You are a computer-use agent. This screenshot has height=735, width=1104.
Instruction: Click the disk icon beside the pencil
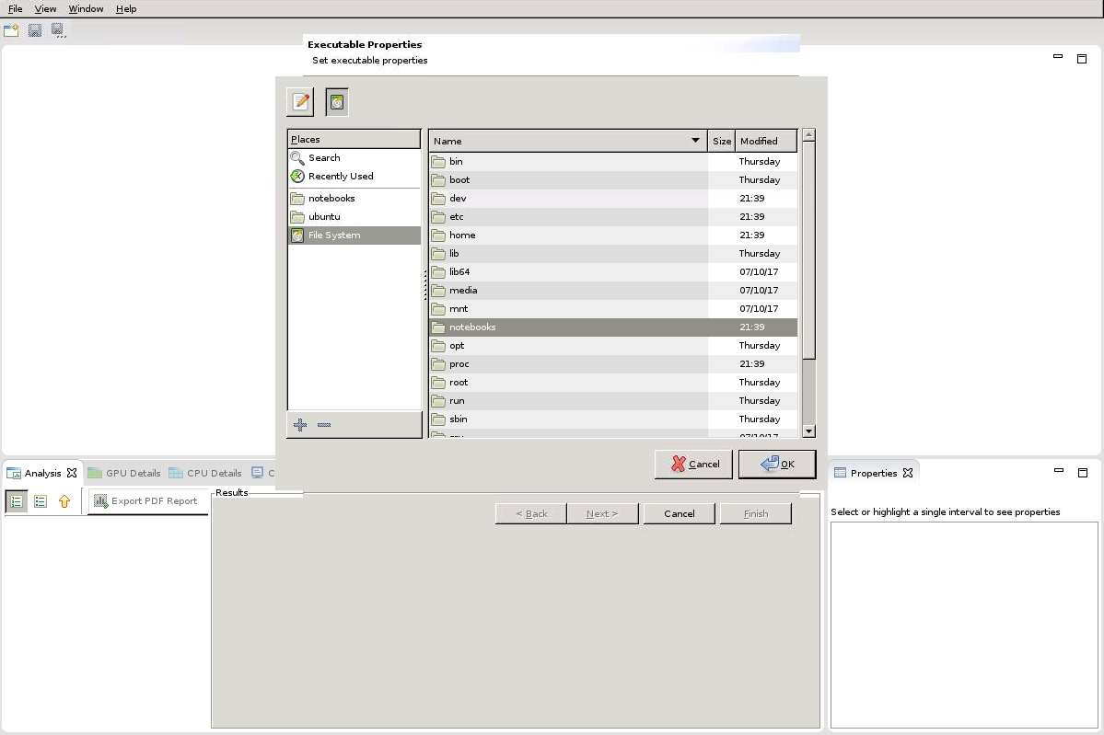337,102
